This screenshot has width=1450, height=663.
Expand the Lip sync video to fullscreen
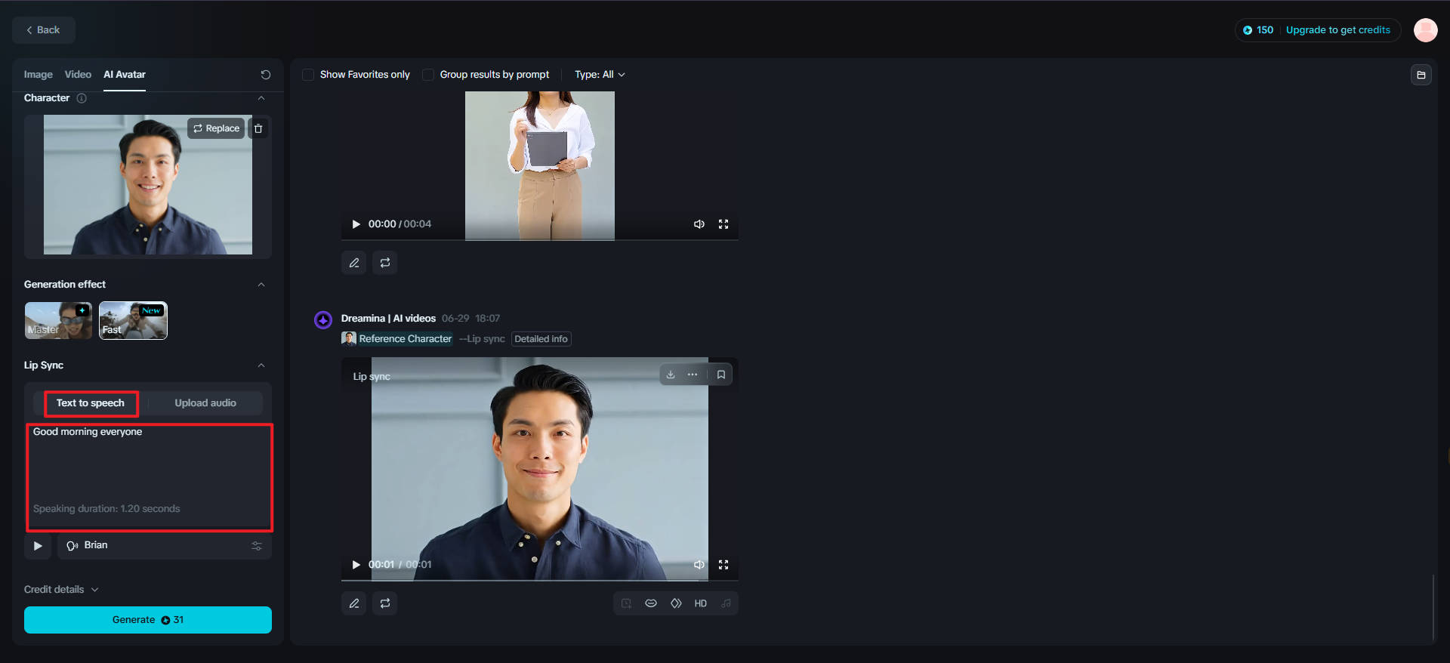(723, 565)
